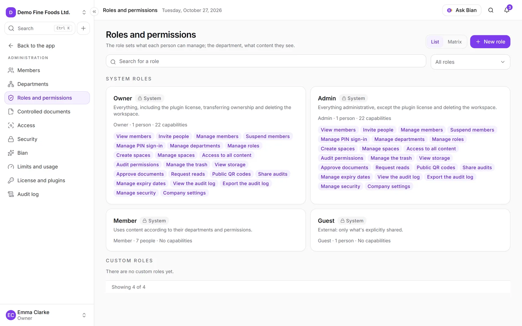Open Audit log in the sidebar
Screen dimensions: 522x326
pyautogui.click(x=47, y=194)
